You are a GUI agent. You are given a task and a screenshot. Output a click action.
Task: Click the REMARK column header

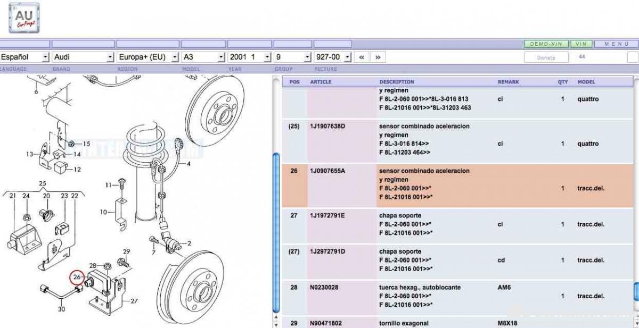pos(508,82)
